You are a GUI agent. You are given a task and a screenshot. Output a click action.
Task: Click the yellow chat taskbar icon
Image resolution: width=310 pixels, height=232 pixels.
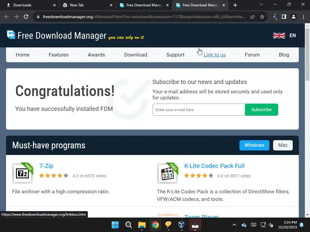168,225
